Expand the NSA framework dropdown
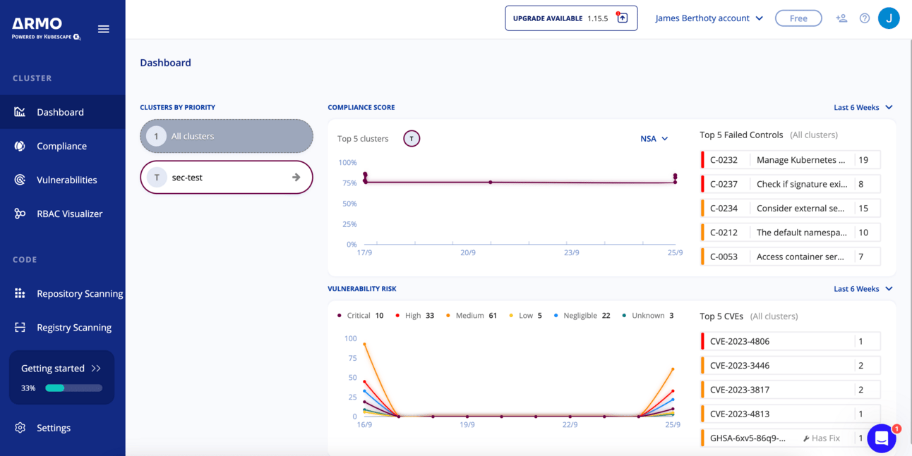The image size is (912, 456). tap(654, 139)
